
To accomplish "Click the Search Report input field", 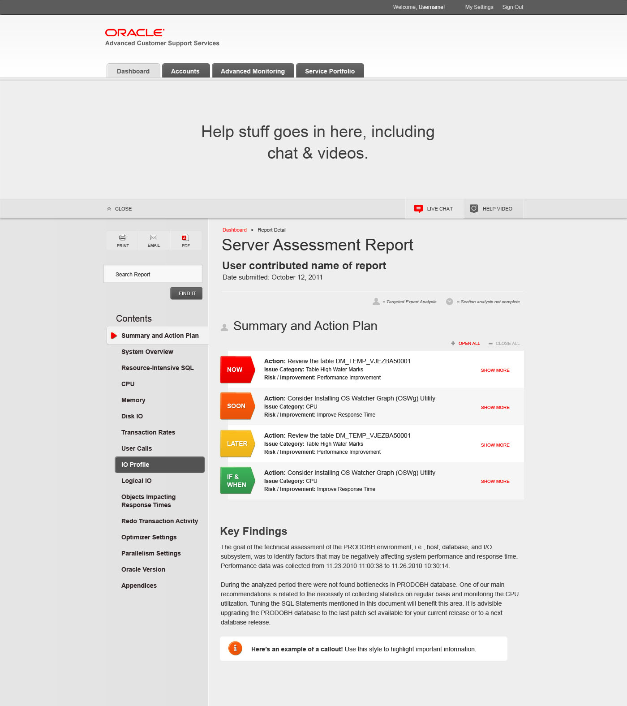I will (x=153, y=274).
